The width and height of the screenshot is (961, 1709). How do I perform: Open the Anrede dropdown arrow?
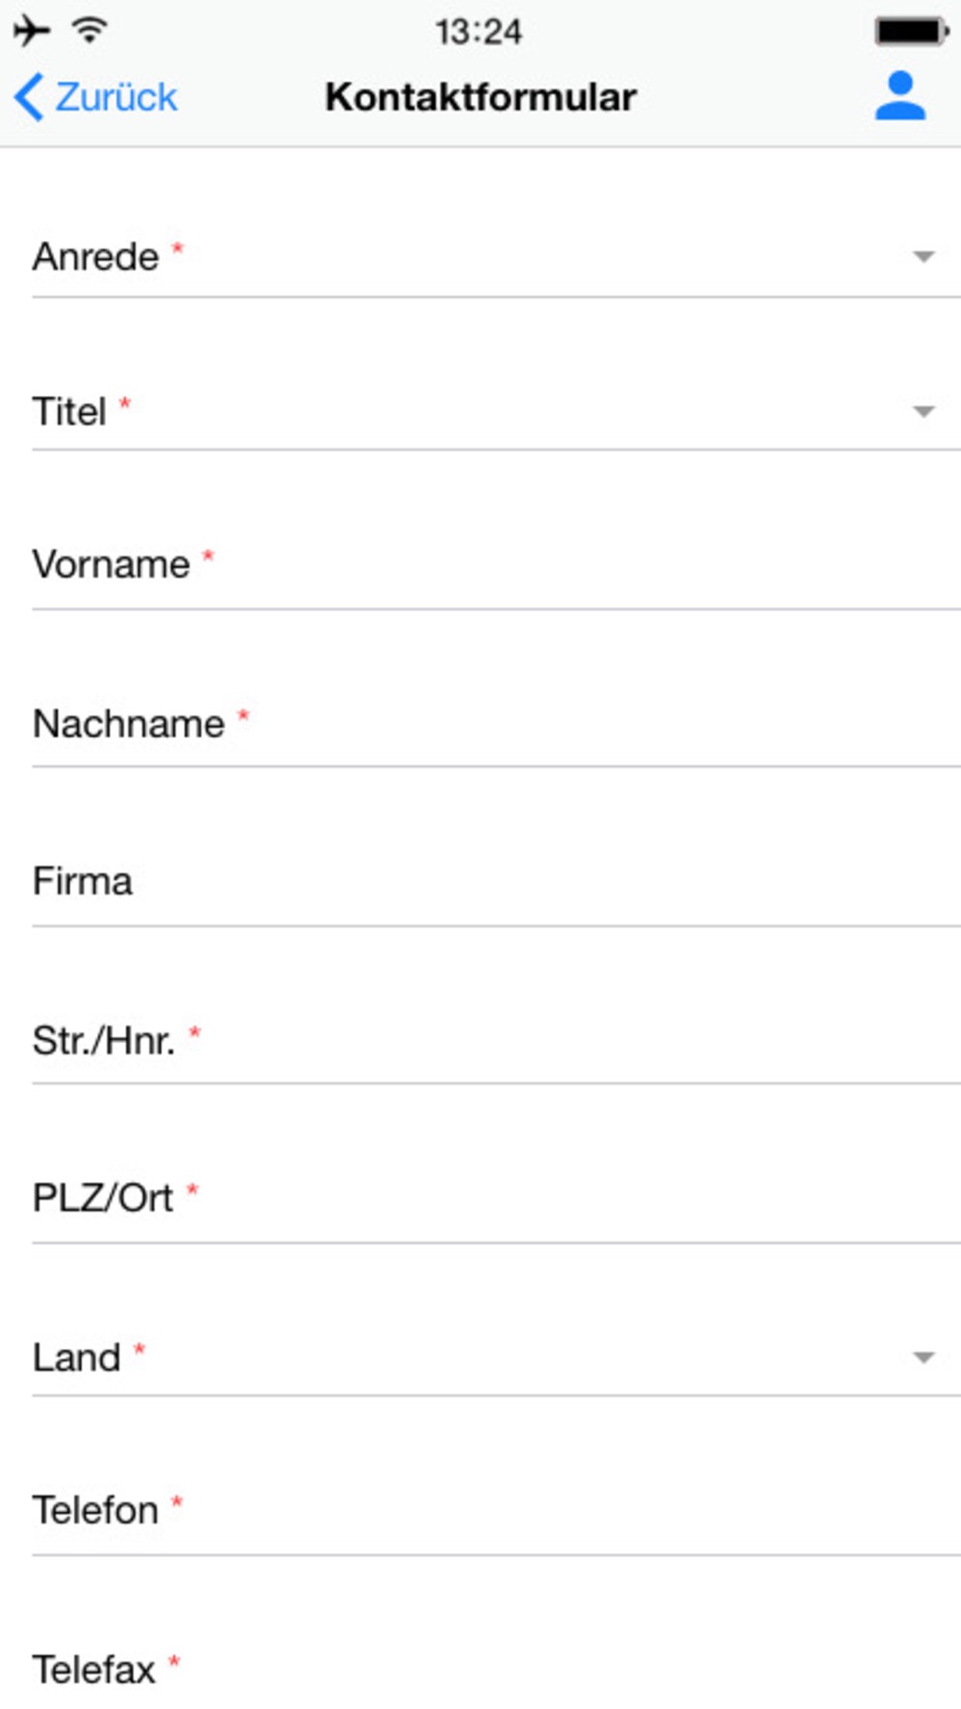pos(924,257)
